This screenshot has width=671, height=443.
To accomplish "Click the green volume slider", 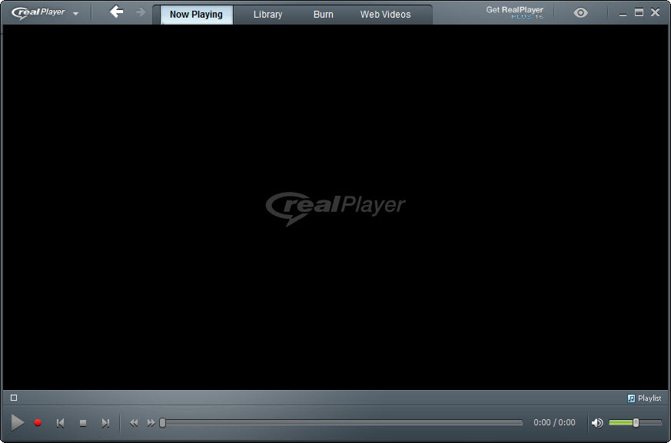I will coord(635,423).
